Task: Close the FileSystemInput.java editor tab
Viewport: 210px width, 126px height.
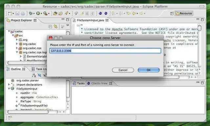Action: 107,20
